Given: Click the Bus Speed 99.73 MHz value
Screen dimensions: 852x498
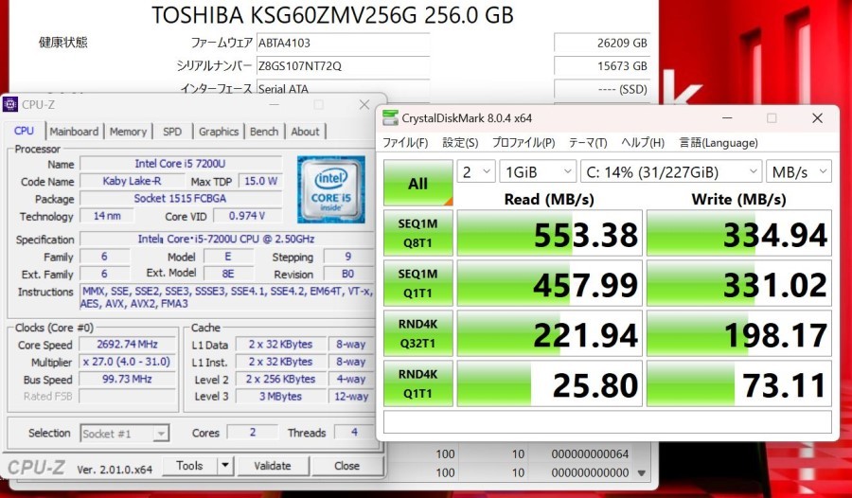Looking at the screenshot, I should tap(127, 379).
